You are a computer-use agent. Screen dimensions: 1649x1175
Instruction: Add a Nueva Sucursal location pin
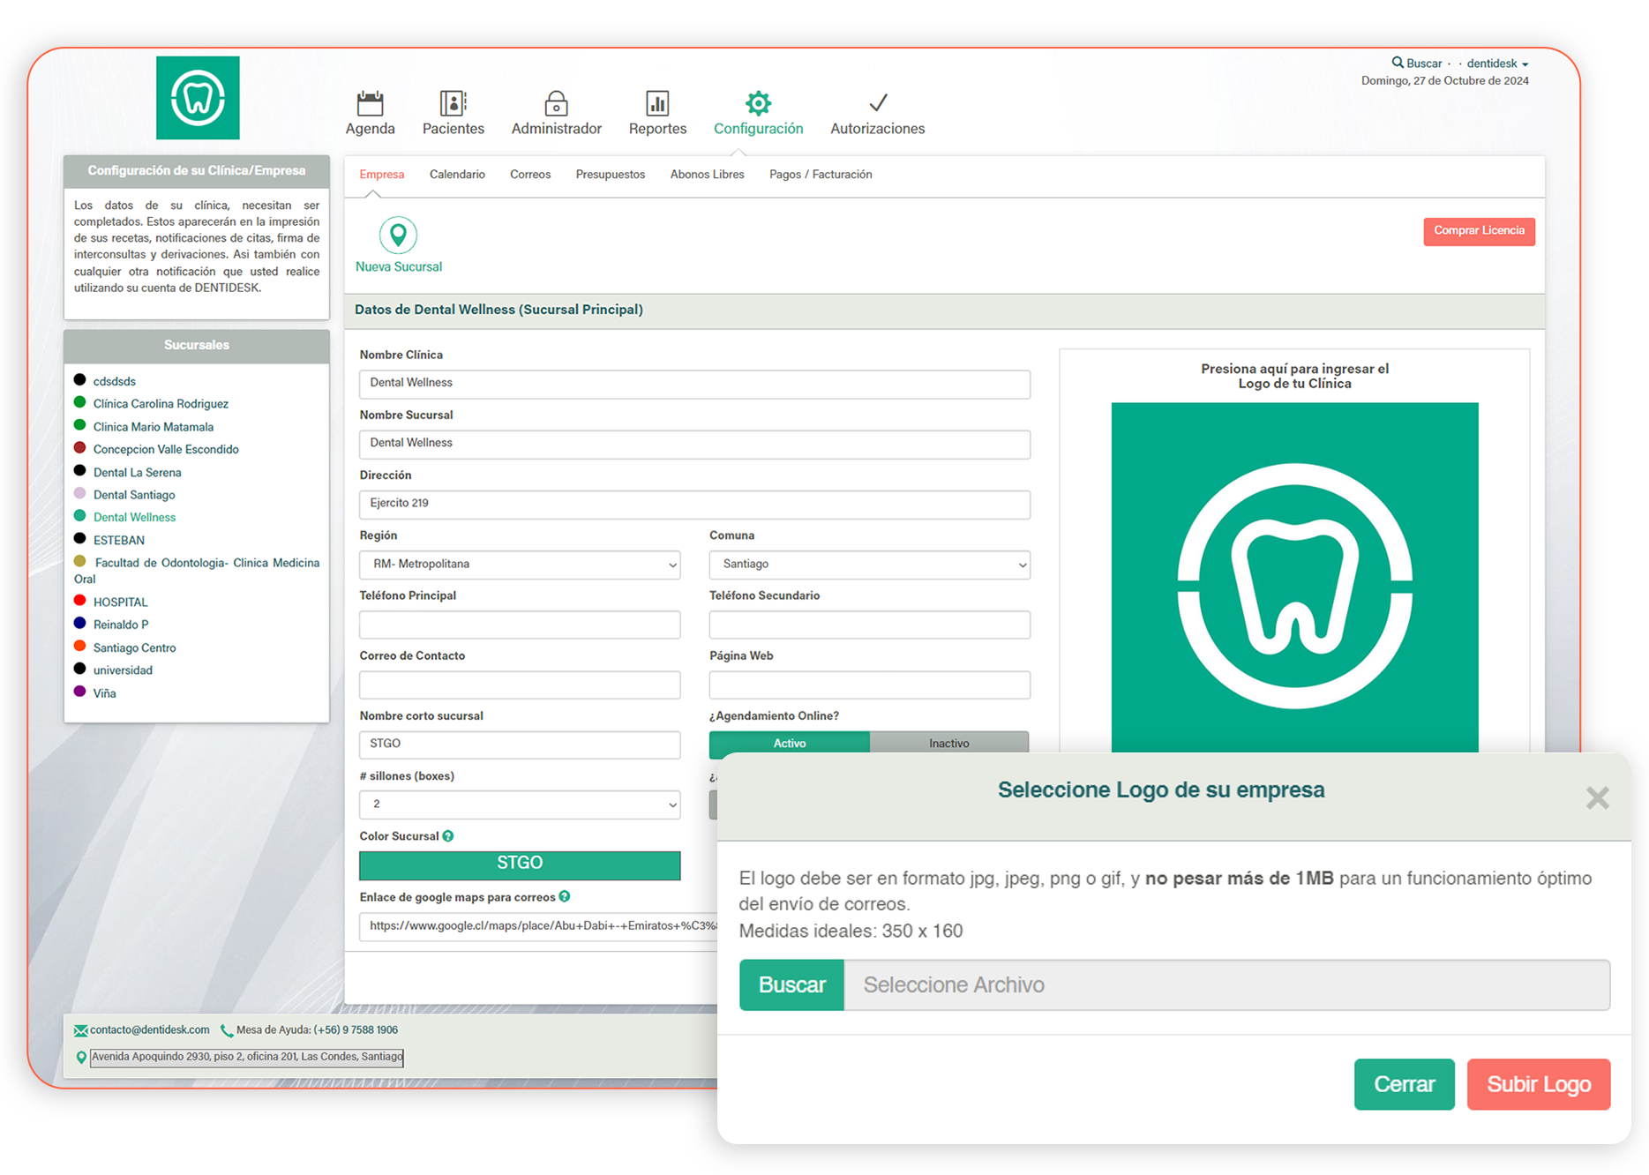point(399,236)
